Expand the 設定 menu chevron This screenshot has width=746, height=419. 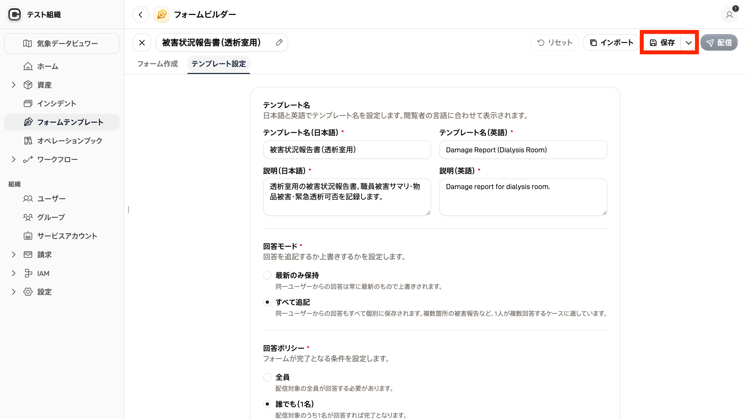pyautogui.click(x=13, y=292)
